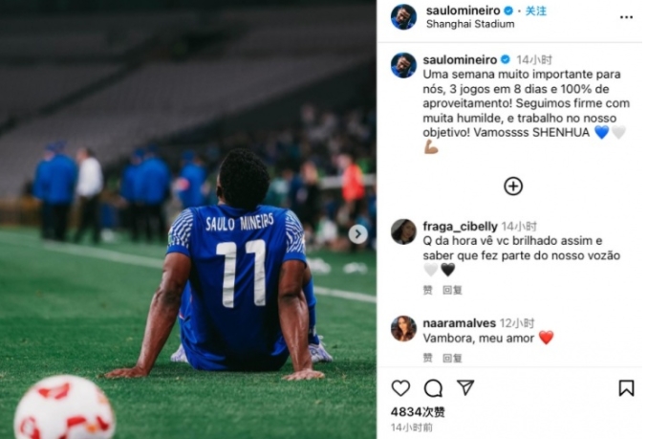Viewport: 647px width, 439px height.
Task: Share post via paper plane icon
Action: (465, 387)
